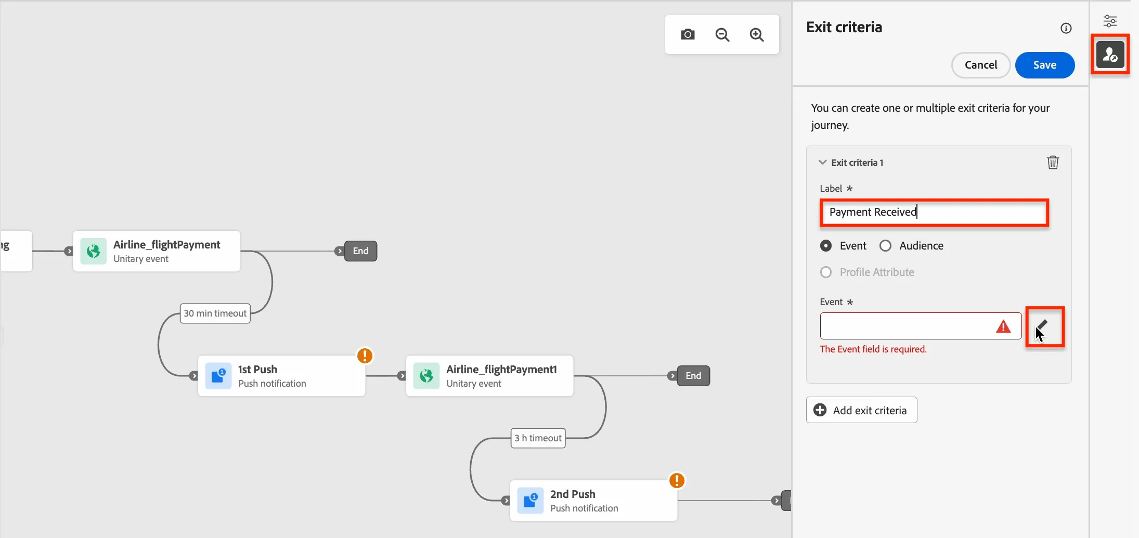
Task: Click End node after Airline_flightPayment
Action: click(x=360, y=251)
